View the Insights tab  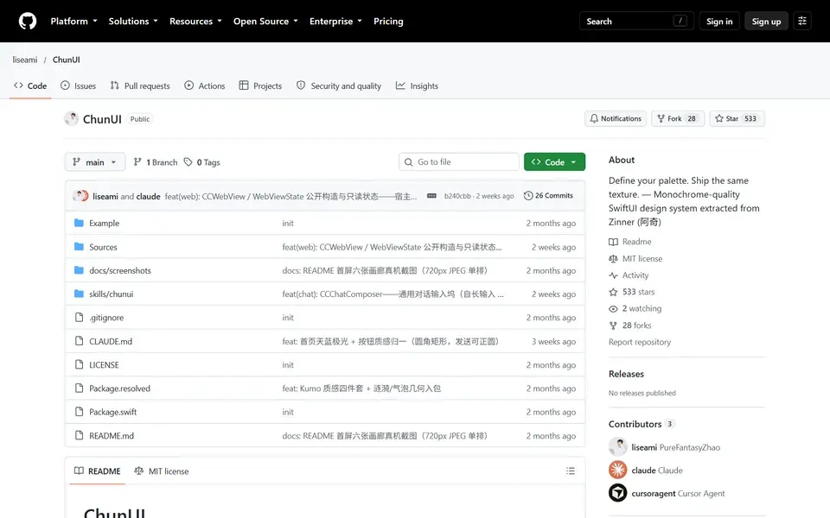(x=417, y=85)
